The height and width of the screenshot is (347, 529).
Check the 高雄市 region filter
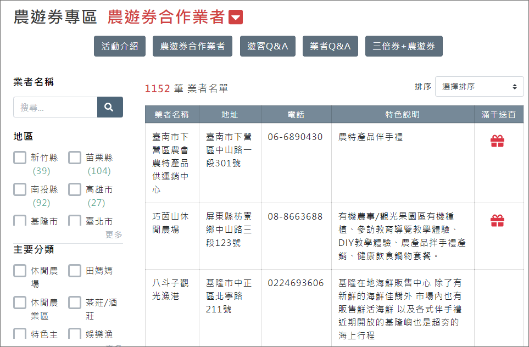coord(74,189)
